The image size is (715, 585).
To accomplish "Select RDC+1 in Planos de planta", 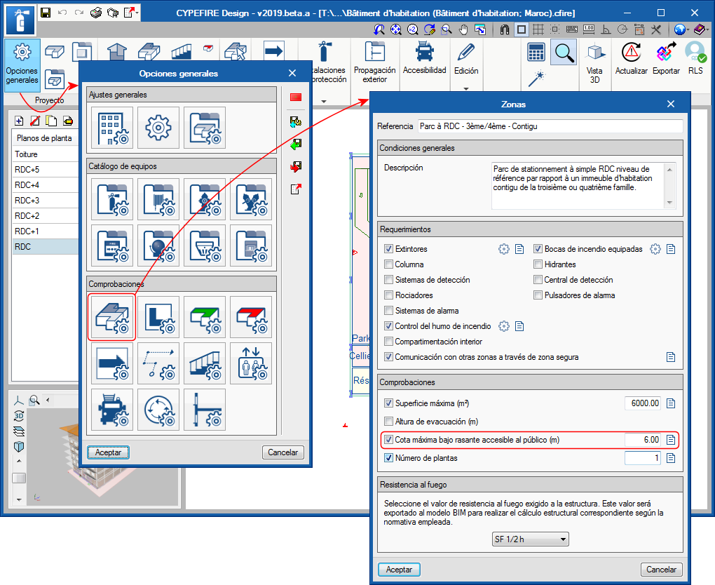I will [46, 231].
